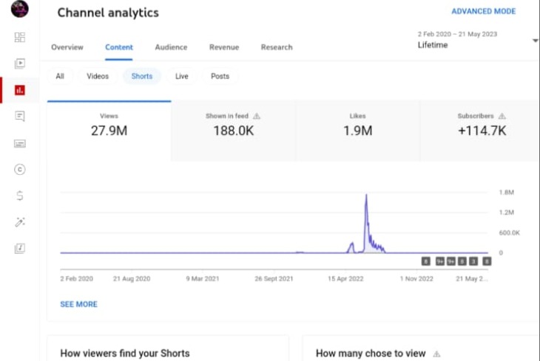This screenshot has width=540, height=361.
Task: Click the 1.8M y-axis label
Action: 507,193
